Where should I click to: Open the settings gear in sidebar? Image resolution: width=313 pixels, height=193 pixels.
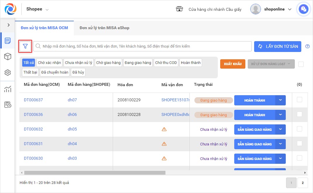coord(8,72)
